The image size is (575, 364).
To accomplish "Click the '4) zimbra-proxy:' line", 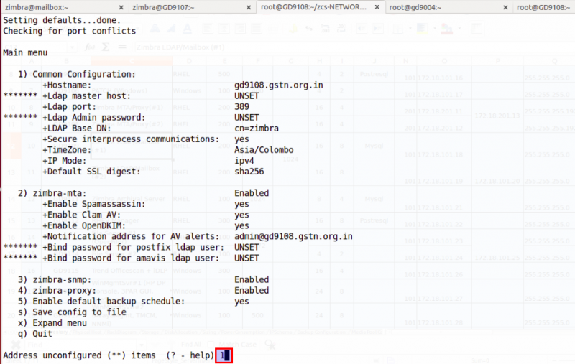I will (x=57, y=291).
